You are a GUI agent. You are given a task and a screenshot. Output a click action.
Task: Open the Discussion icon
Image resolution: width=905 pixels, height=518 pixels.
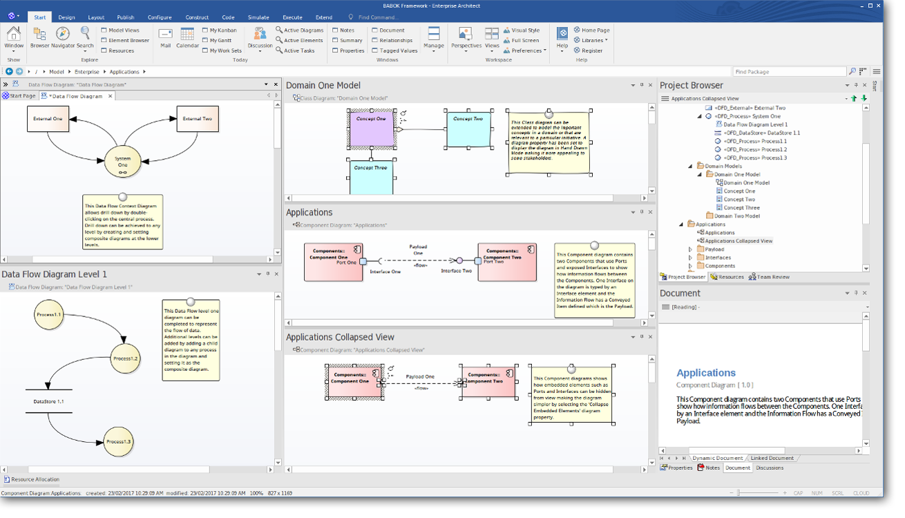(x=260, y=35)
